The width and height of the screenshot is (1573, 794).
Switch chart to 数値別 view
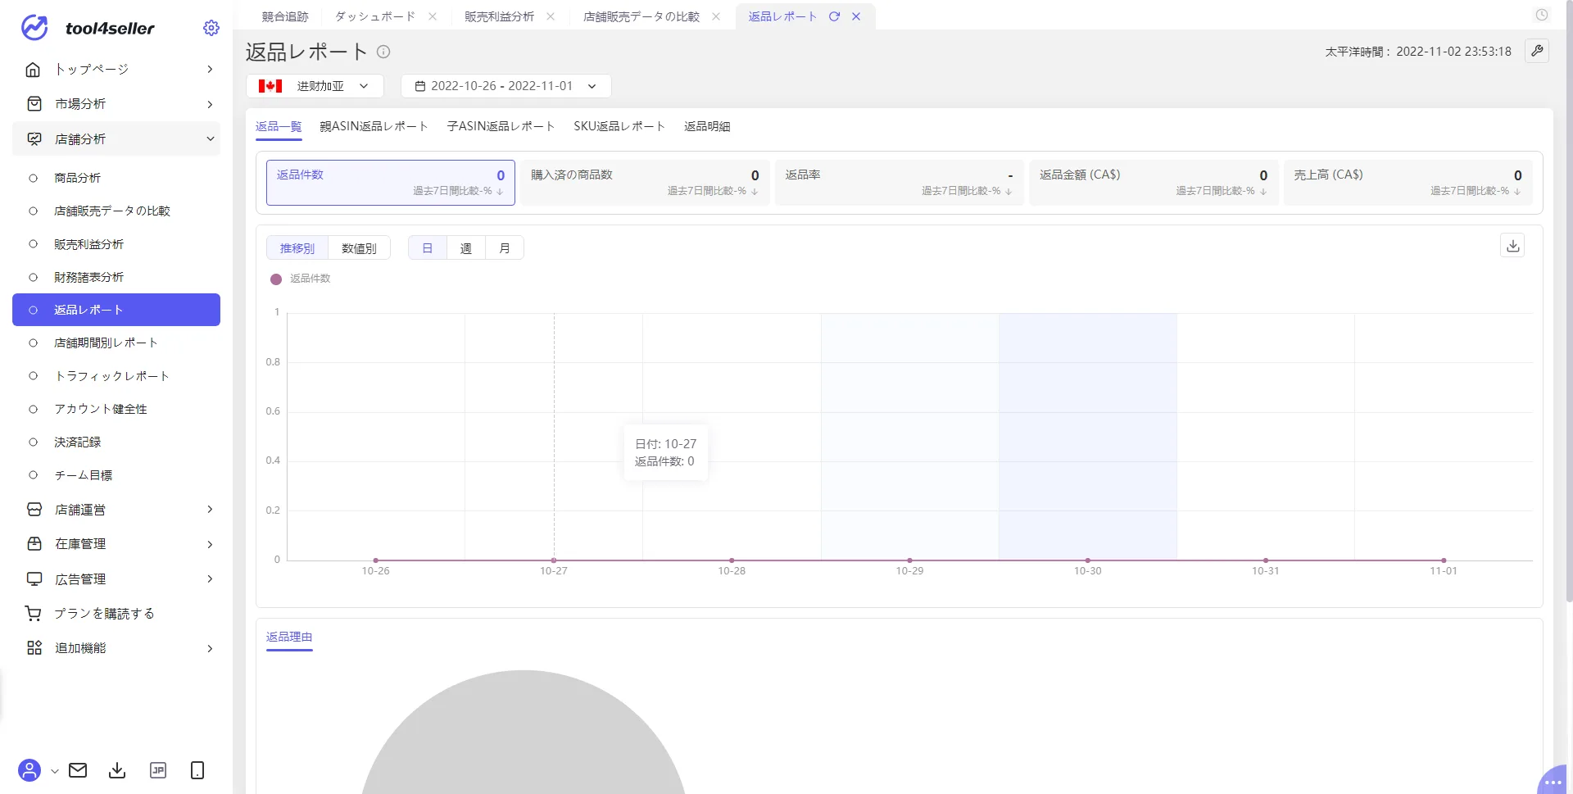(x=359, y=248)
